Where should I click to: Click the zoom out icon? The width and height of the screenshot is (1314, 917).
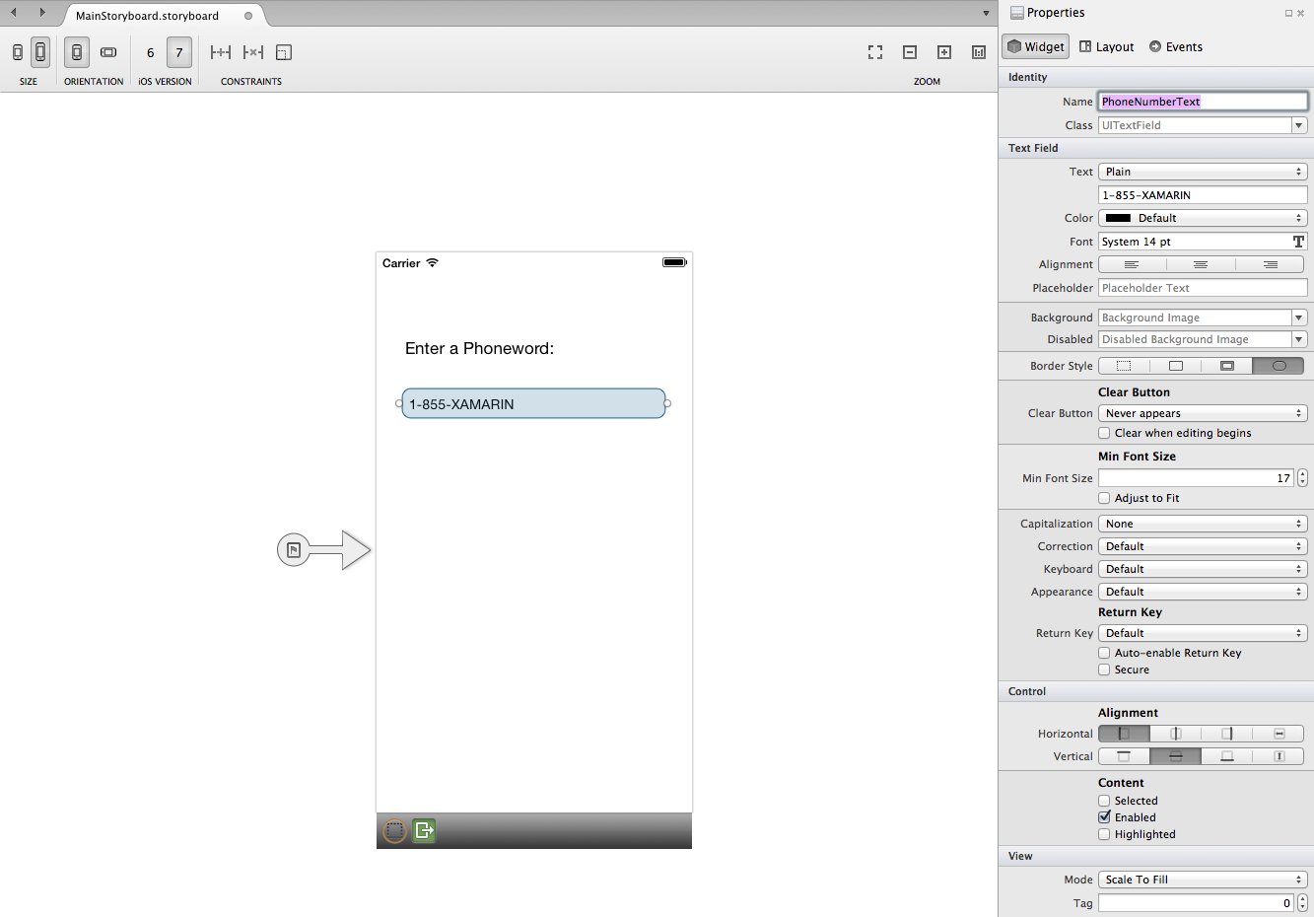tap(910, 52)
